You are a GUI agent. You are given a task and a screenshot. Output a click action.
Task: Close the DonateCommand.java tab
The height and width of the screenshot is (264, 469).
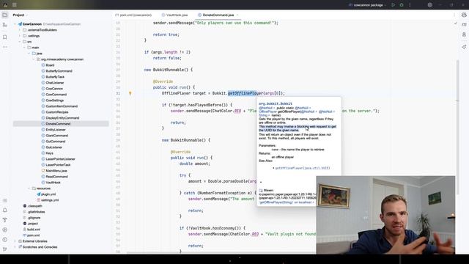237,15
